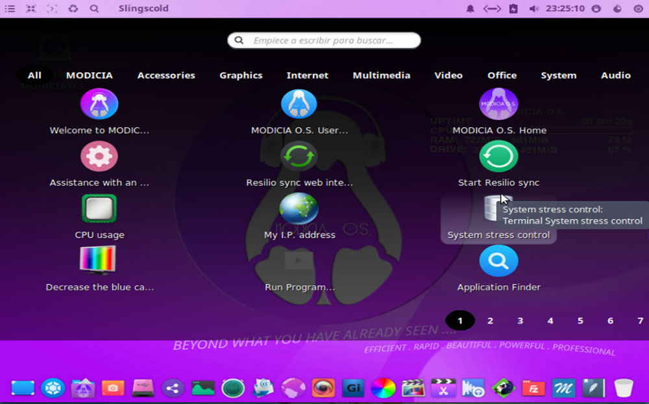Launch CPU usage app
The image size is (649, 404).
click(99, 208)
